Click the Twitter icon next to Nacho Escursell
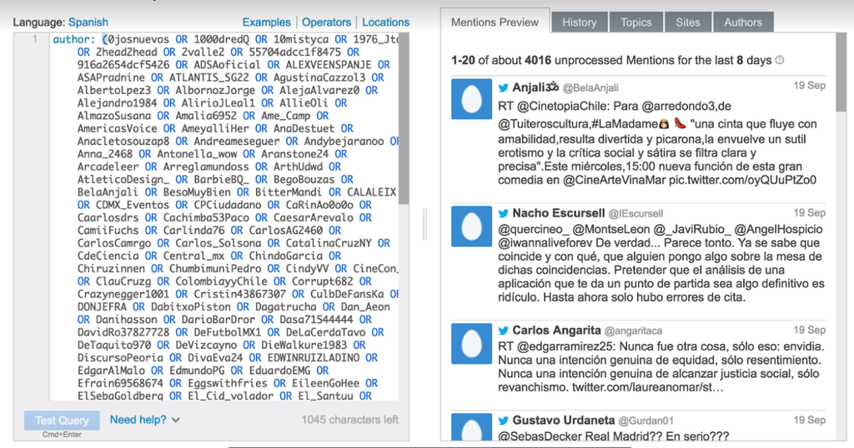Viewport: 854px width, 448px height. click(x=504, y=214)
